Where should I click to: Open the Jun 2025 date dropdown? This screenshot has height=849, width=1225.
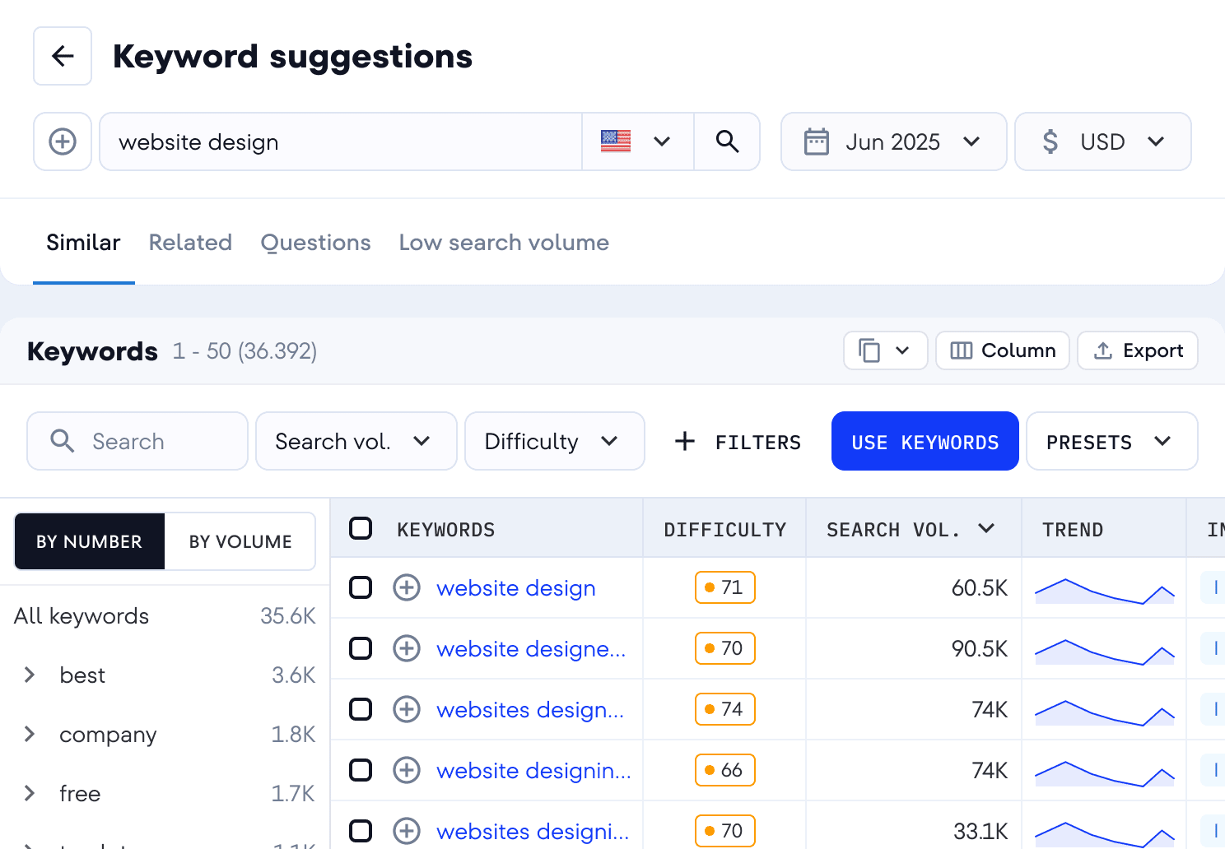pos(893,141)
